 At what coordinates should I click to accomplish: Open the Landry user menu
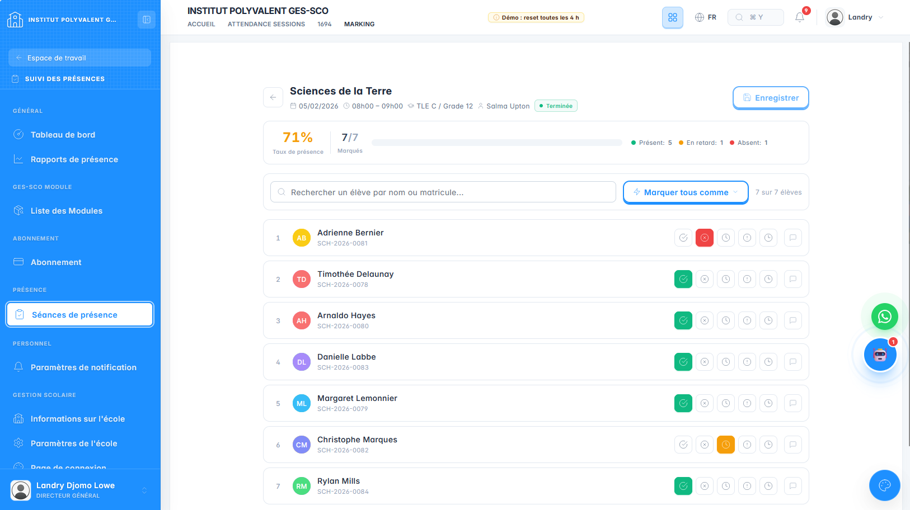click(x=855, y=17)
